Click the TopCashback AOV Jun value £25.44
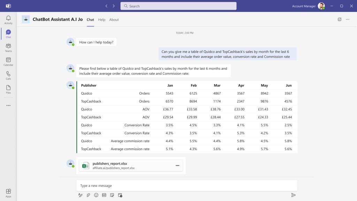Image resolution: width=357 pixels, height=201 pixels. tap(287, 117)
